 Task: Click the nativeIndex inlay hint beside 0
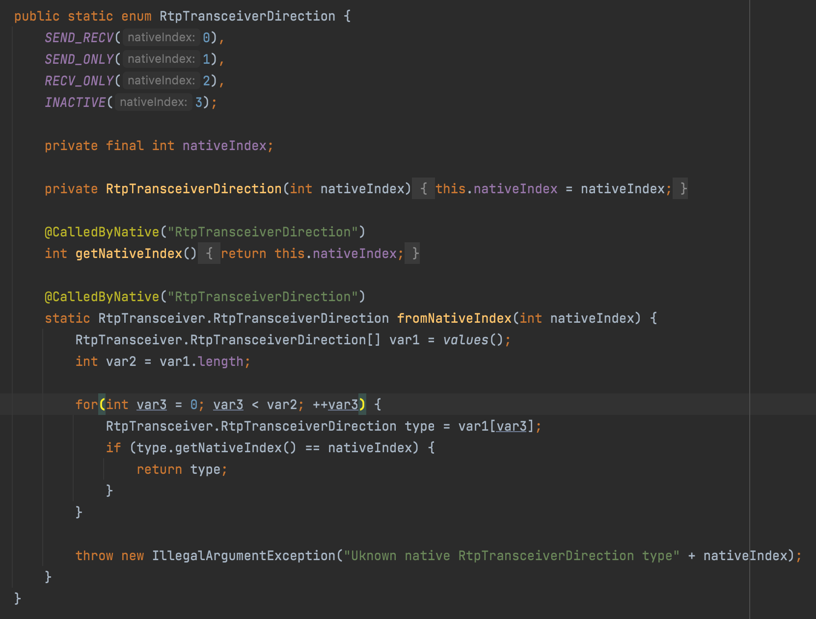coord(160,37)
